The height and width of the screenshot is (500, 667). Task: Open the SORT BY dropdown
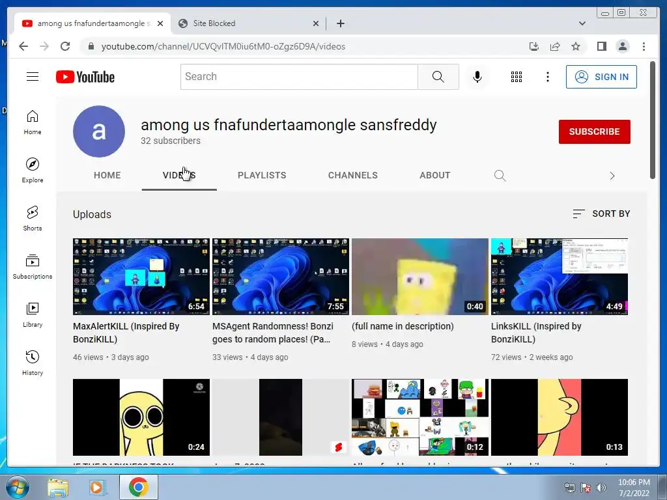[601, 214]
